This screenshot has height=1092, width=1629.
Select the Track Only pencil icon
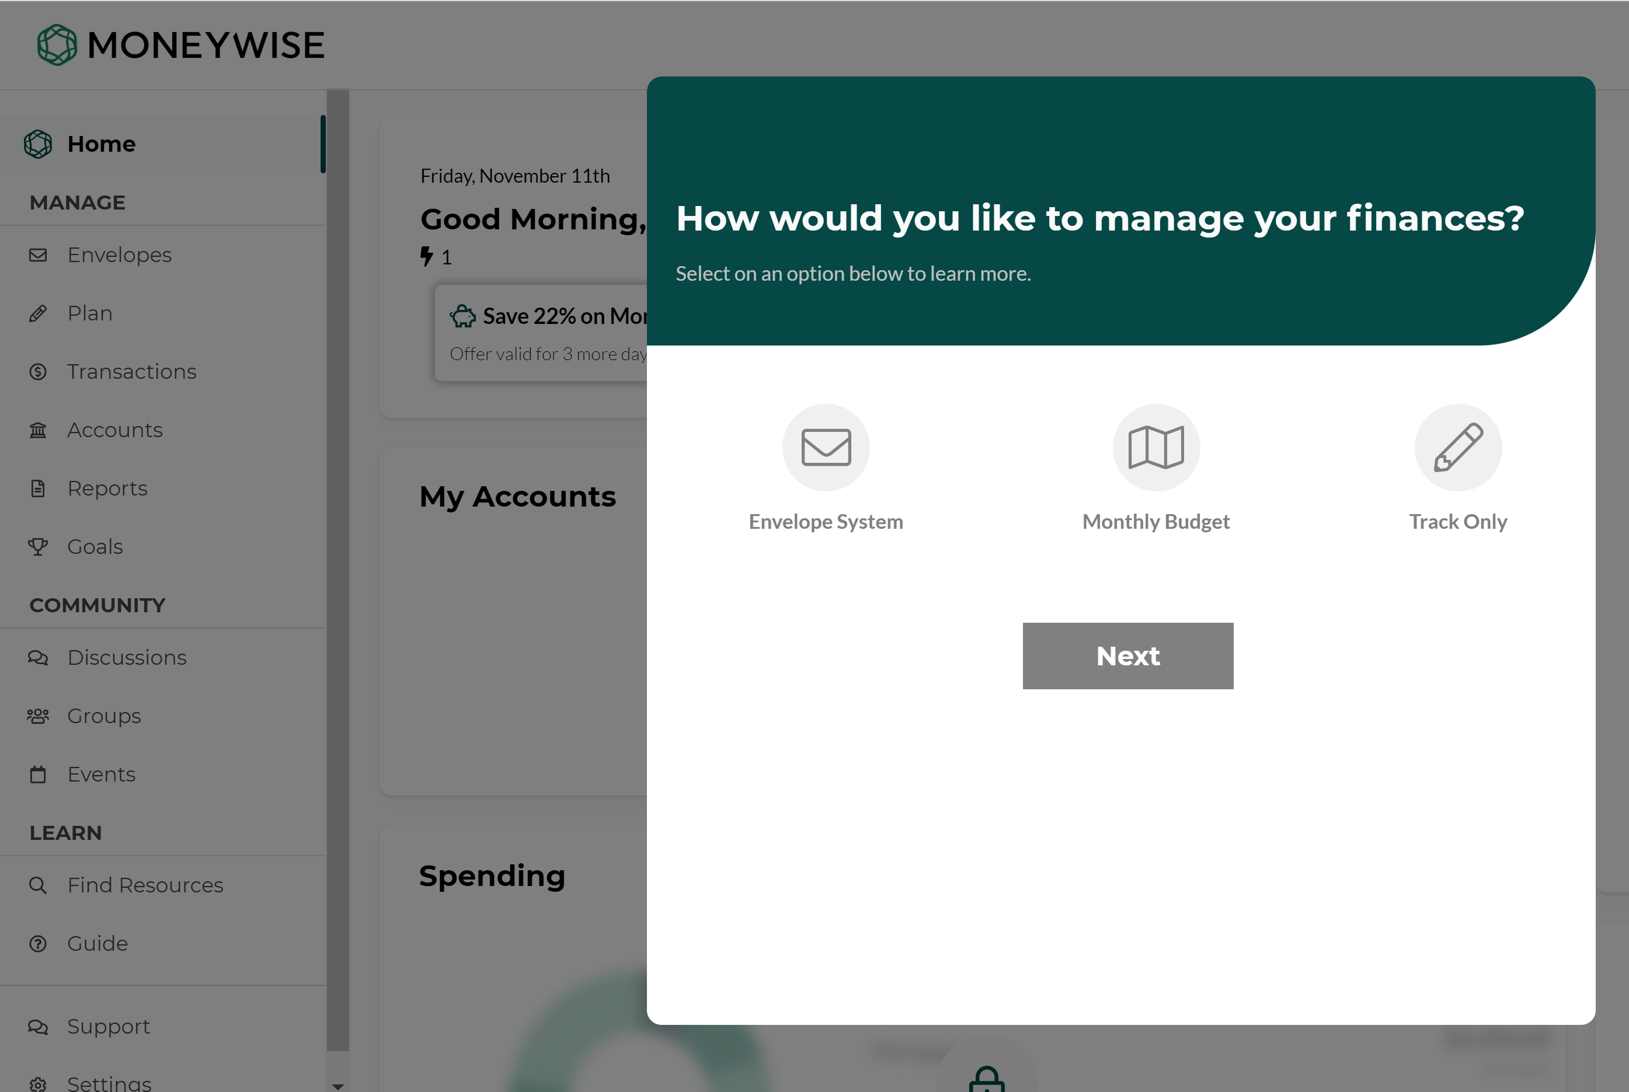(1457, 447)
